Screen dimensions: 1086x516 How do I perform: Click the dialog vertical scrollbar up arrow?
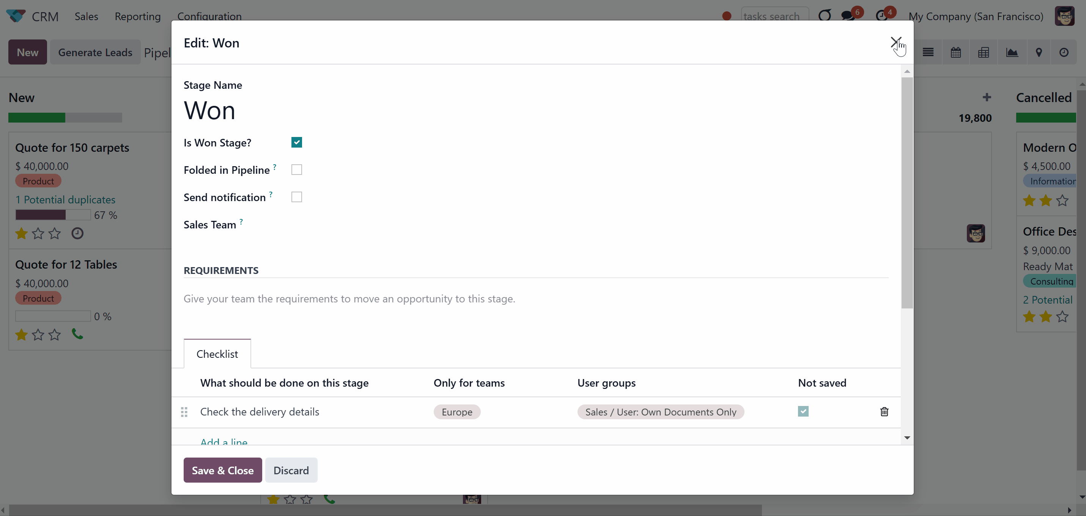[907, 72]
